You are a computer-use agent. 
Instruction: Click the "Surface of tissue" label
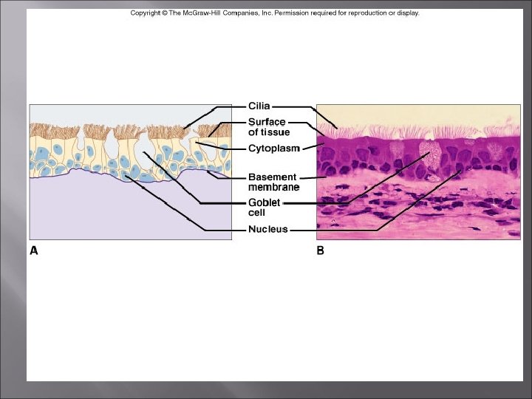(x=269, y=127)
